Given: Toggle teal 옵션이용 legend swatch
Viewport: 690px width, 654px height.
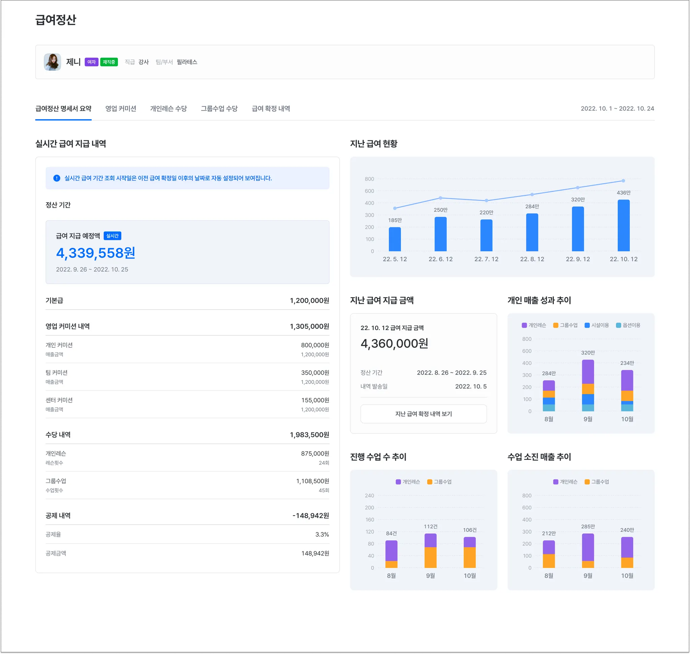Looking at the screenshot, I should point(618,325).
